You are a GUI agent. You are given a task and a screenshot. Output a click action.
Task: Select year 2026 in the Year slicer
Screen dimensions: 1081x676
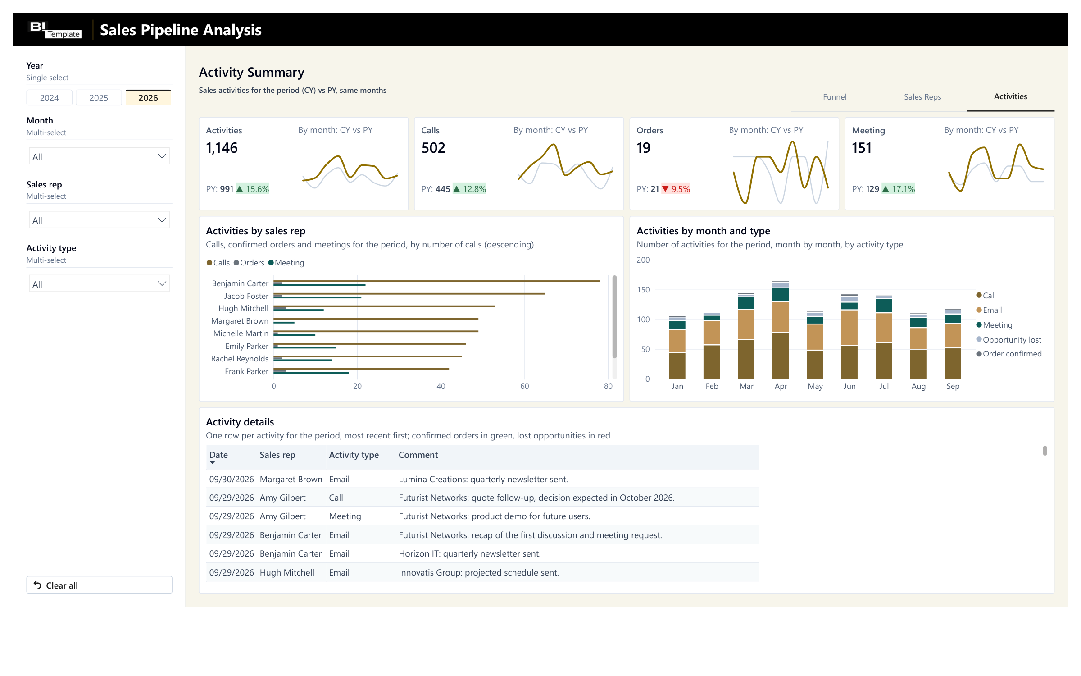(148, 98)
